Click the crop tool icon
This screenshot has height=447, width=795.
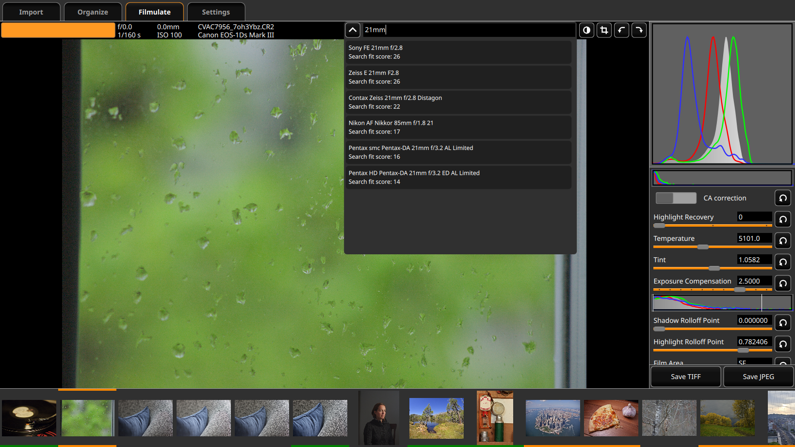(x=604, y=30)
